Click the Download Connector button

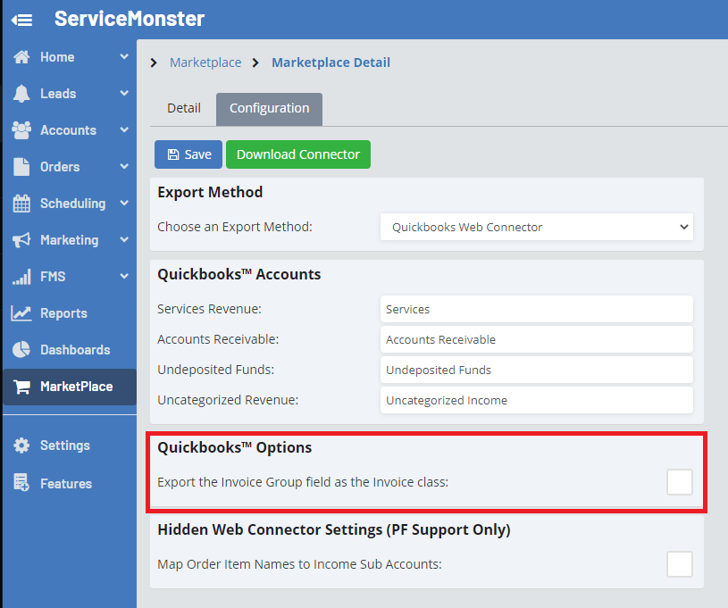coord(297,154)
